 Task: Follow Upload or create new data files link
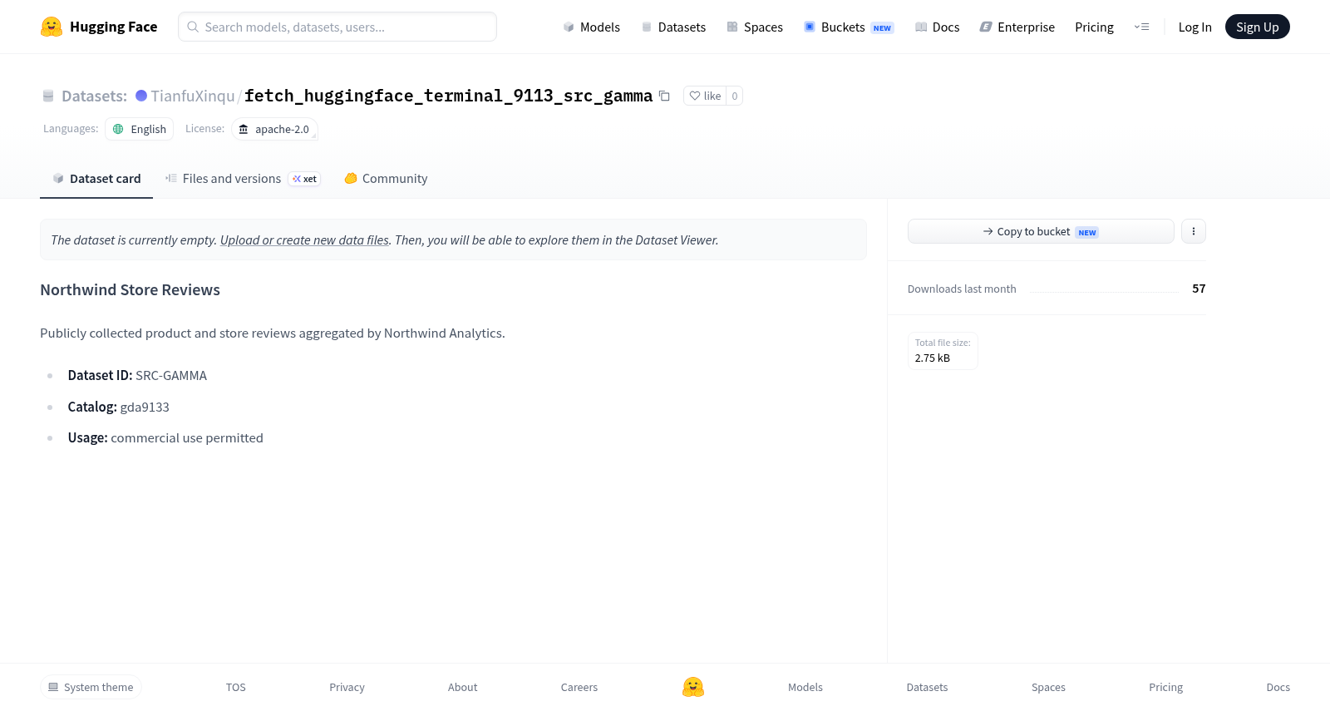(x=304, y=240)
